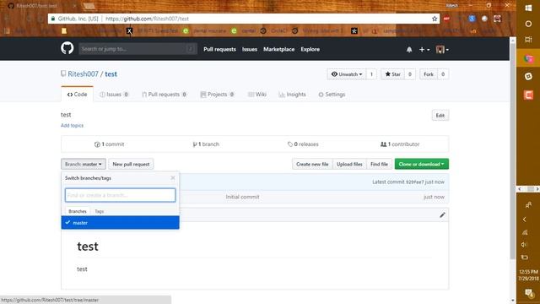Select the repository Issues tab
This screenshot has height=304, width=540.
click(x=114, y=94)
